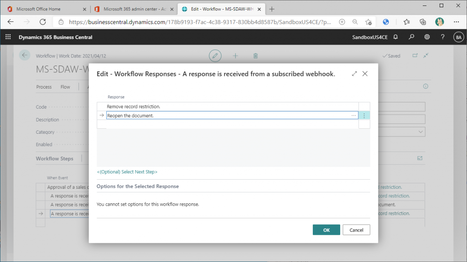Click the browser back arrow
This screenshot has height=262, width=467.
11,22
